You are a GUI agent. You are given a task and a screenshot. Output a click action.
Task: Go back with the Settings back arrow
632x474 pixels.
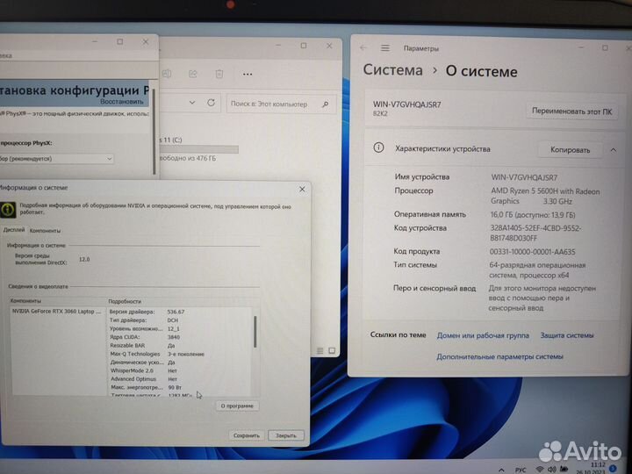[363, 48]
